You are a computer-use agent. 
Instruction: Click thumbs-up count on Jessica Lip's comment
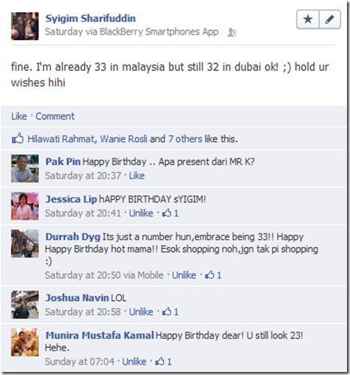tap(170, 213)
